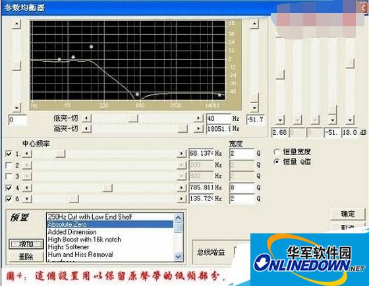
Task: Click down arrow above the 2.68 value
Action: coord(280,120)
